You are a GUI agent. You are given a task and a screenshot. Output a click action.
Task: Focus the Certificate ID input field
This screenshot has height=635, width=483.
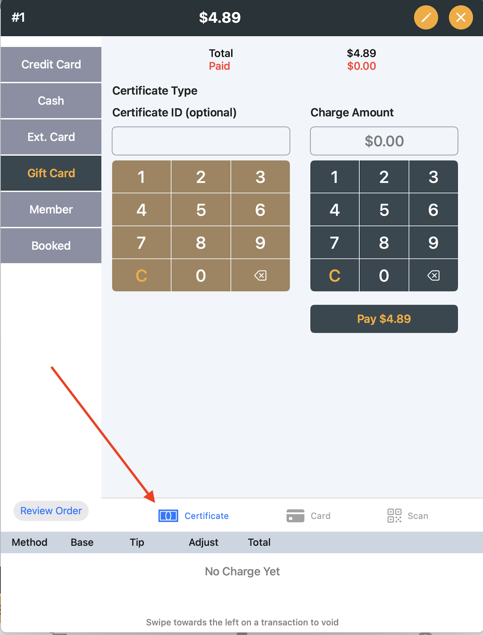tap(201, 141)
